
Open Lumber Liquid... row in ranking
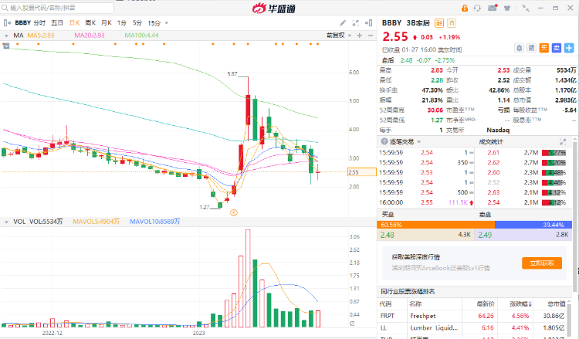click(x=474, y=328)
